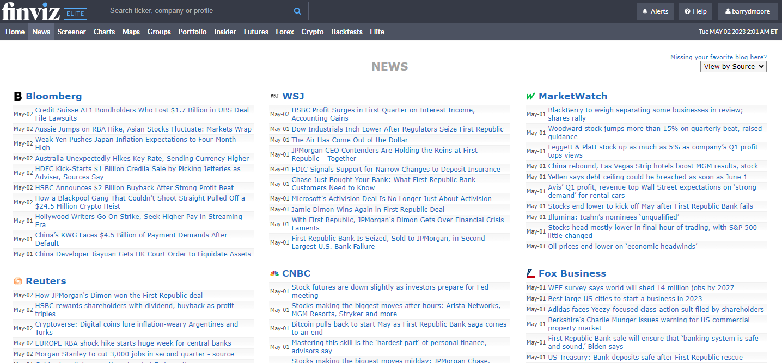The image size is (782, 363).
Task: Open the Screener tab
Action: point(72,32)
